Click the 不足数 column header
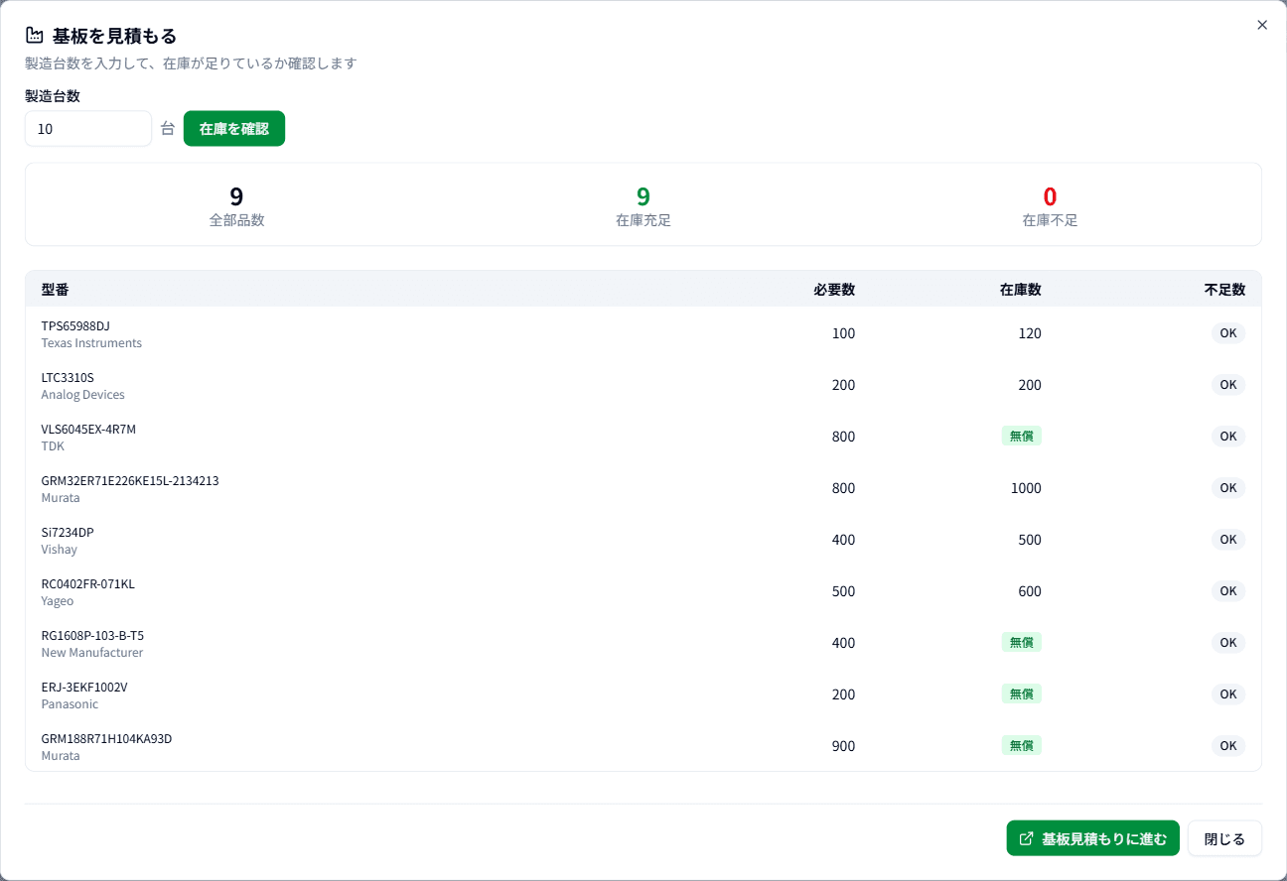1287x881 pixels. 1224,290
